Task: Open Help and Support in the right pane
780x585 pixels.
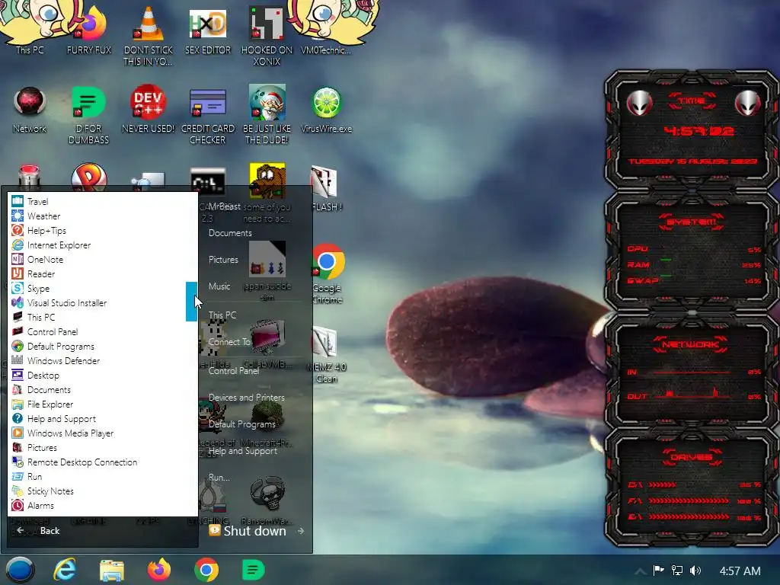Action: [243, 451]
